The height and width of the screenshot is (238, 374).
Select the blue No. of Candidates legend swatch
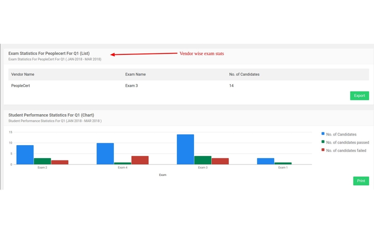[323, 134]
